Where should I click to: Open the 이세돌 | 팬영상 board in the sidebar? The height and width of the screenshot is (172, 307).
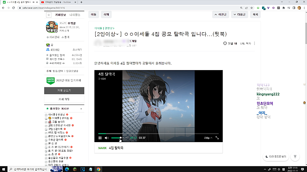[x=56, y=115]
